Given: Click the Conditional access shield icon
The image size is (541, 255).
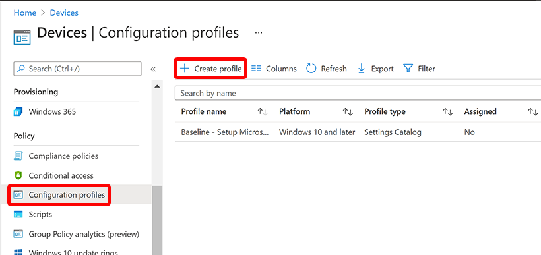Looking at the screenshot, I should click(18, 175).
